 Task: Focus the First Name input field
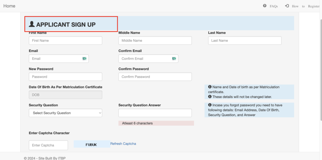coord(65,41)
